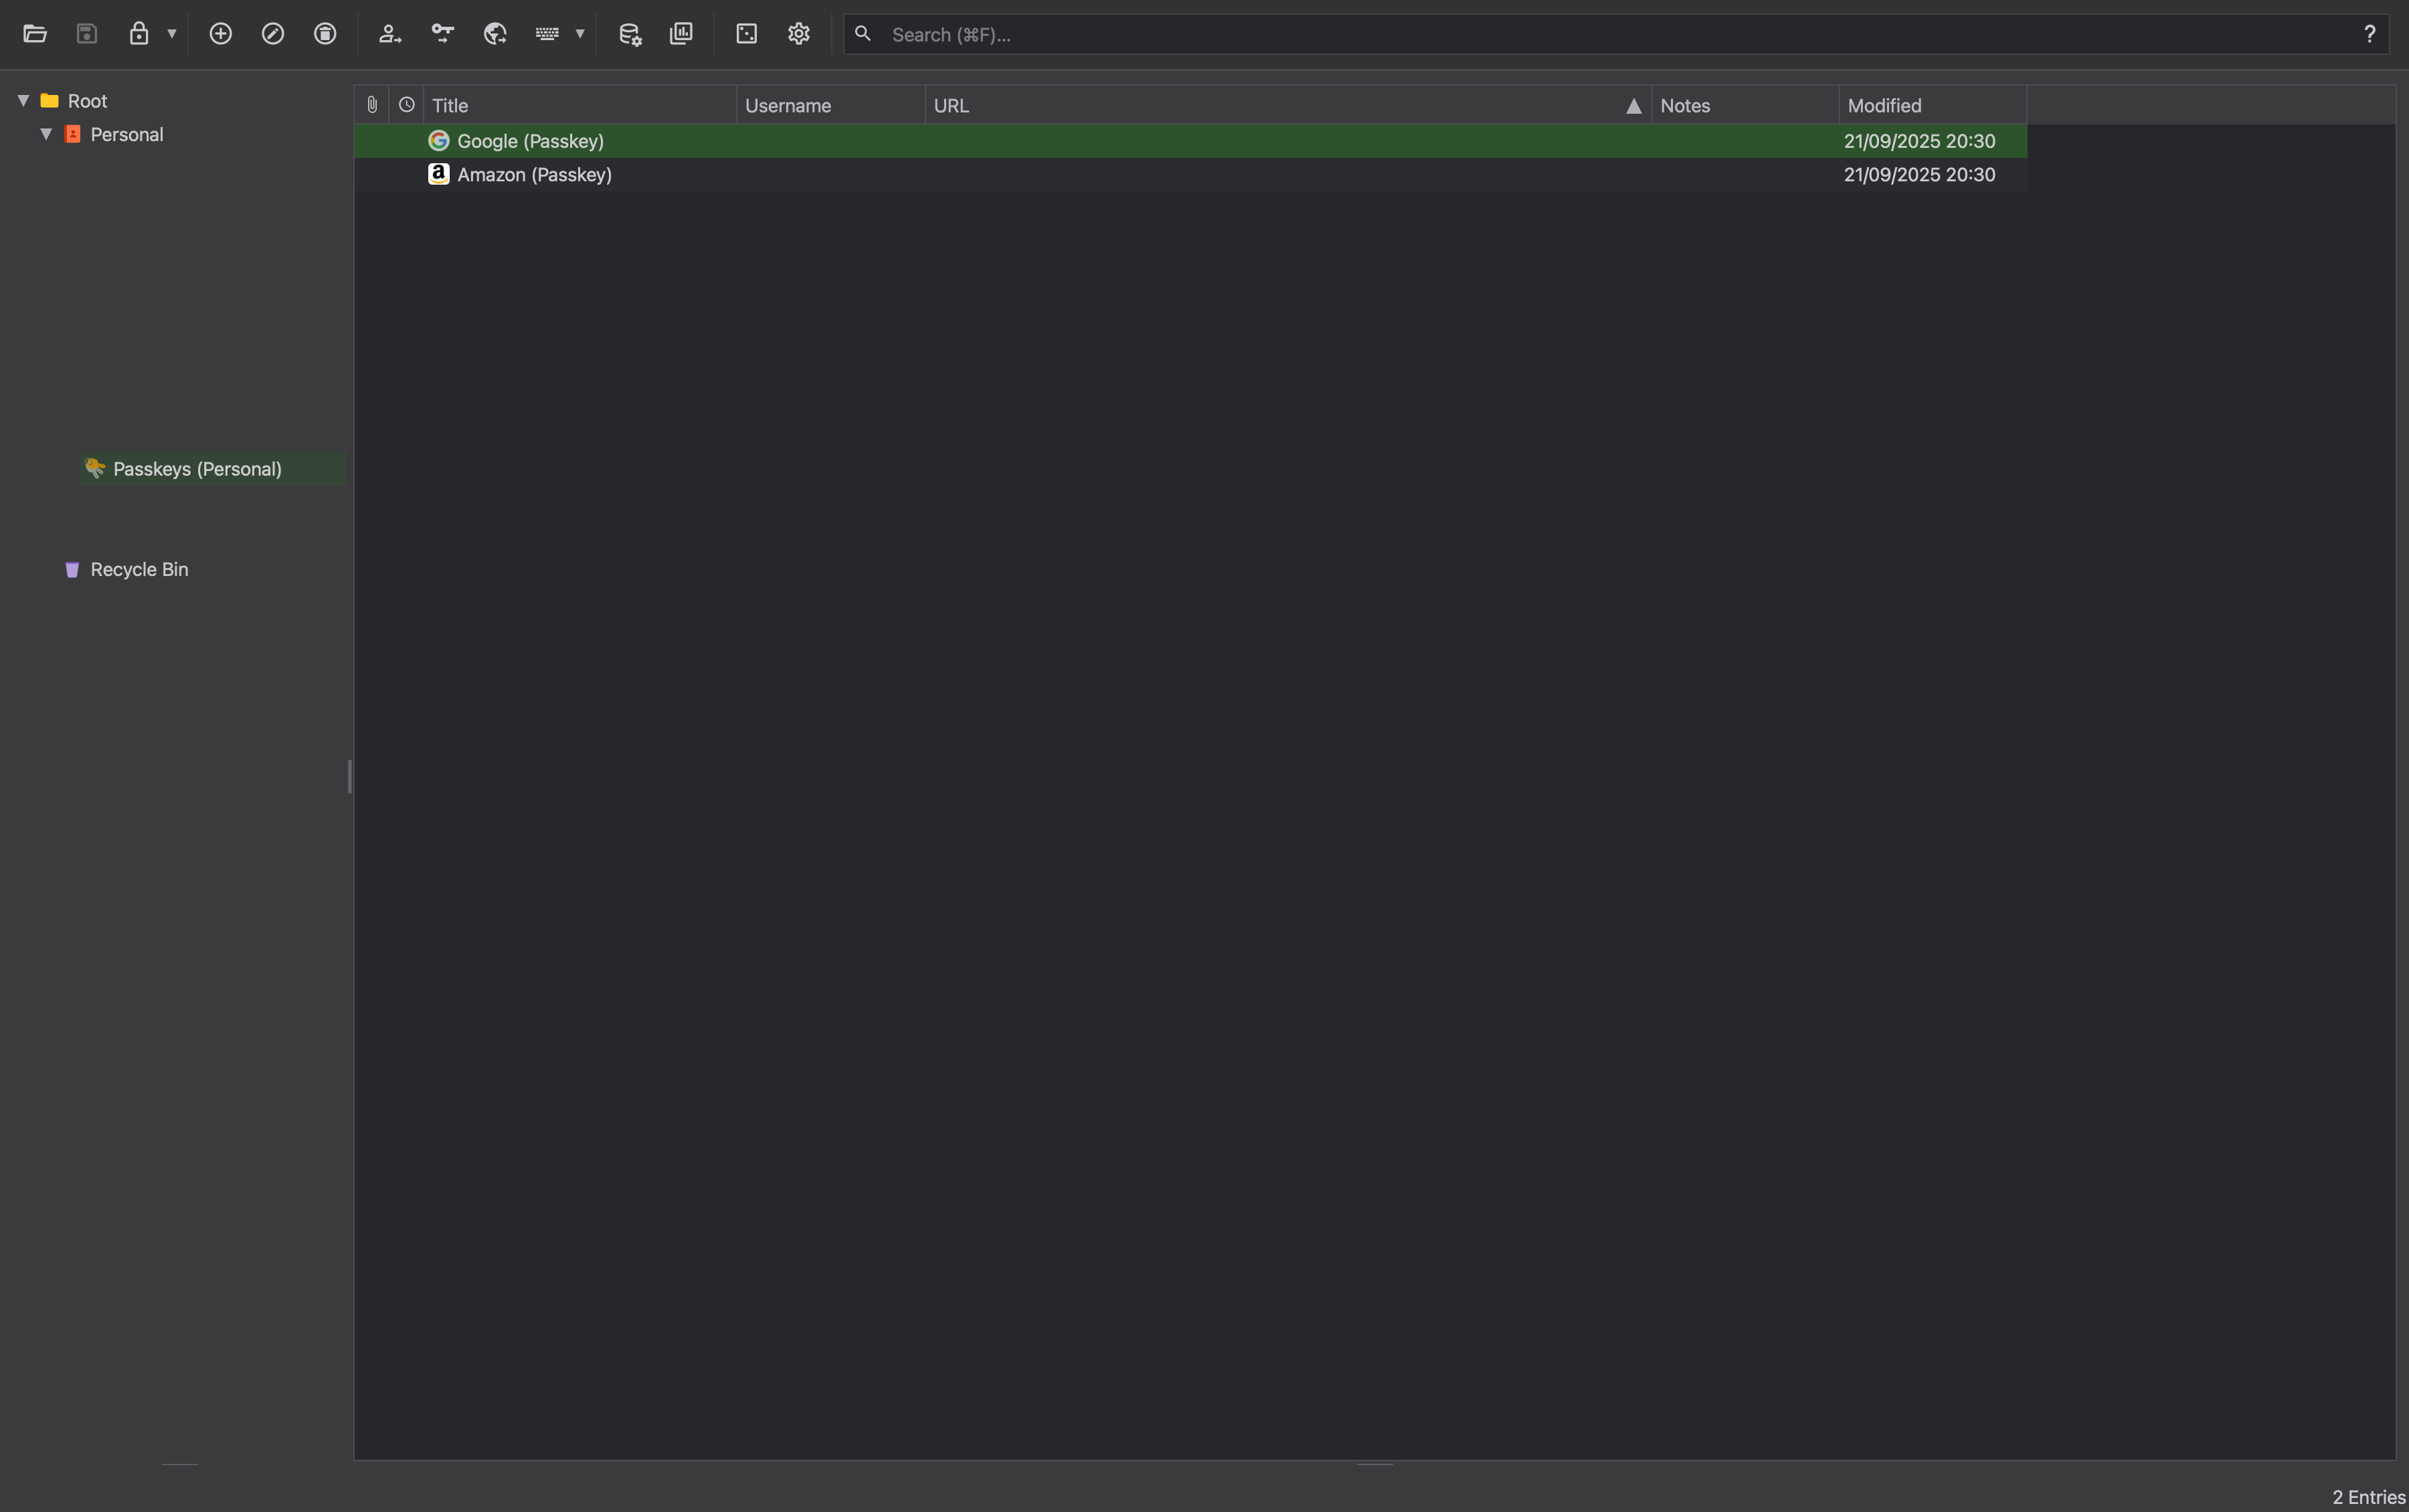The height and width of the screenshot is (1512, 2409).
Task: Click the search field
Action: click(1600, 35)
